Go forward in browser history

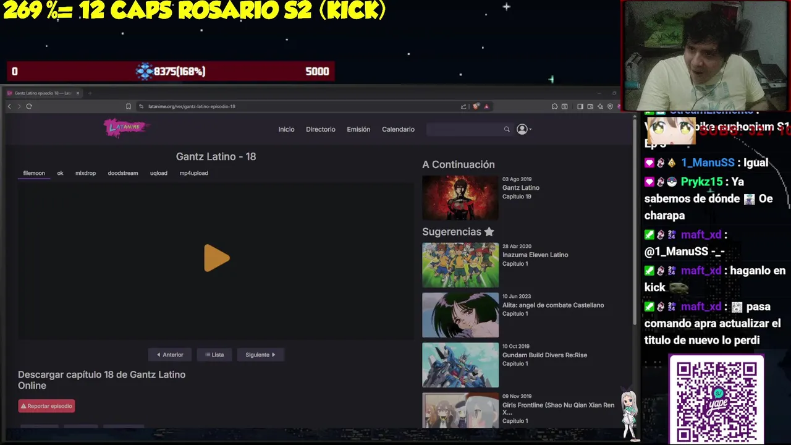tap(19, 106)
